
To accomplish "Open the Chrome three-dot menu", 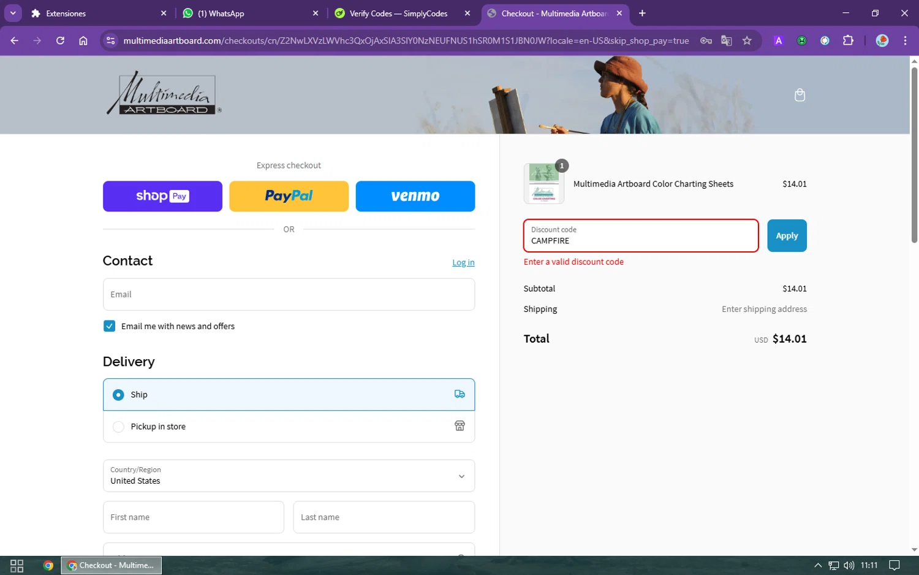I will click(x=905, y=40).
